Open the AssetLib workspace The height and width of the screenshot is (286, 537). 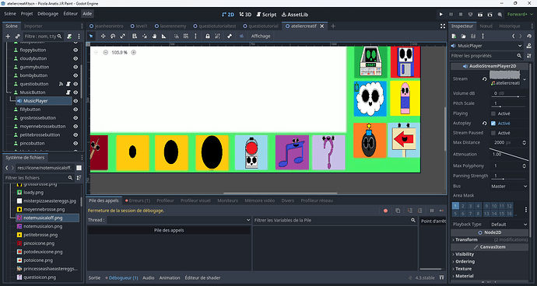(294, 14)
